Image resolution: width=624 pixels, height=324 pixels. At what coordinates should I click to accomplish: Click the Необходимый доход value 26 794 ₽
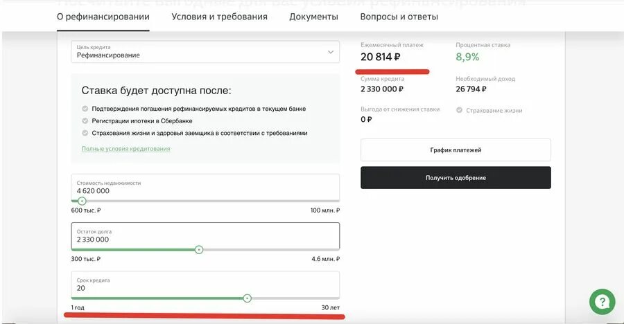pyautogui.click(x=471, y=89)
